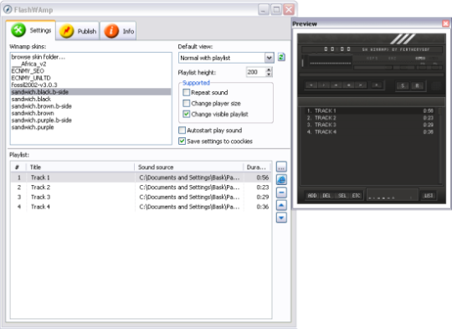The image size is (452, 329).
Task: Select Track 3 row in playlist table
Action: point(141,197)
